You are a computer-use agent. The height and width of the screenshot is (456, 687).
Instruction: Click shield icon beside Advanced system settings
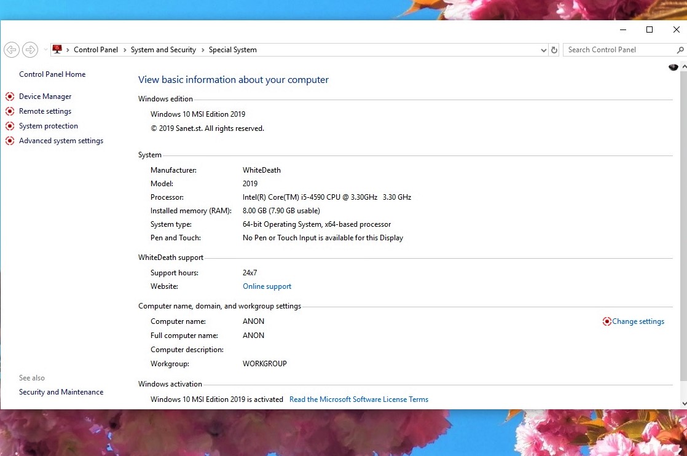(x=10, y=141)
